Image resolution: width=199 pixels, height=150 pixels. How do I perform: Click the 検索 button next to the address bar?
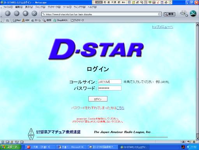tap(169, 14)
